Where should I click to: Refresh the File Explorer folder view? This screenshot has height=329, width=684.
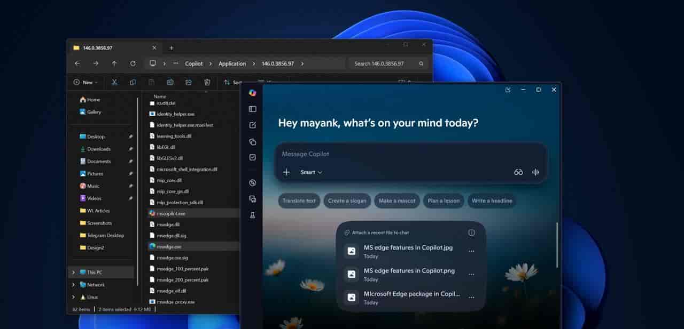[x=133, y=63]
